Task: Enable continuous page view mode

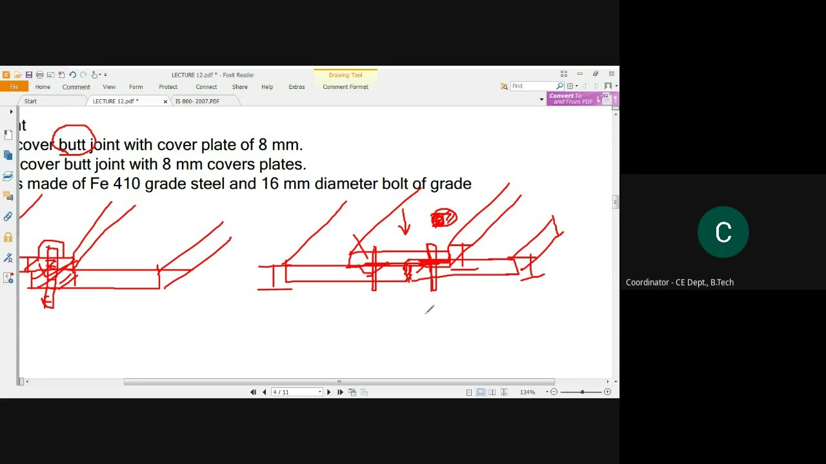Action: click(481, 392)
